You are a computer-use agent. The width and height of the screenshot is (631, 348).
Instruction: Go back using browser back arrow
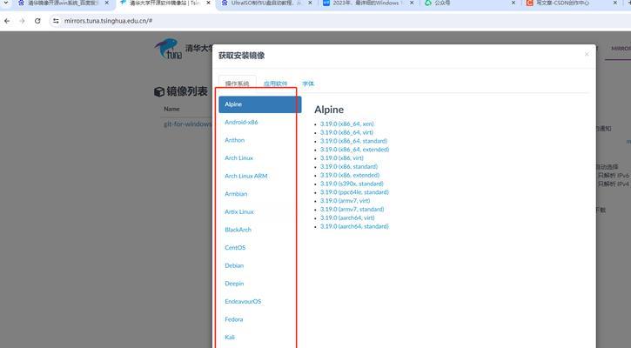click(7, 21)
